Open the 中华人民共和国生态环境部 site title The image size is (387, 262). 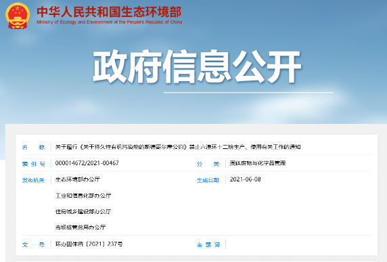(x=109, y=12)
